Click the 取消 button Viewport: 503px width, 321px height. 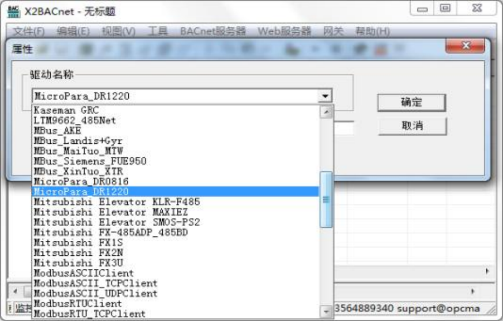[412, 126]
